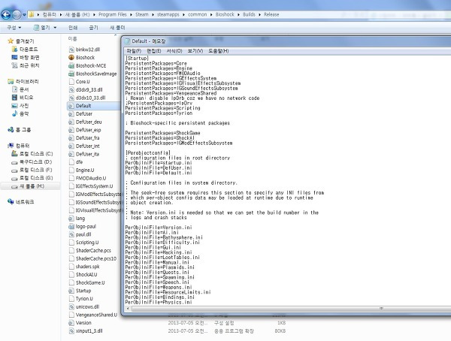Select BioshockSaveImage file icon
Viewport: 451px width, 341px height.
[x=71, y=74]
